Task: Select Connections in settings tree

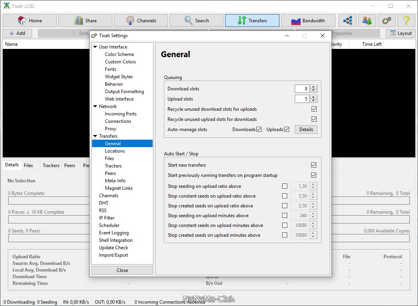Action: [118, 121]
